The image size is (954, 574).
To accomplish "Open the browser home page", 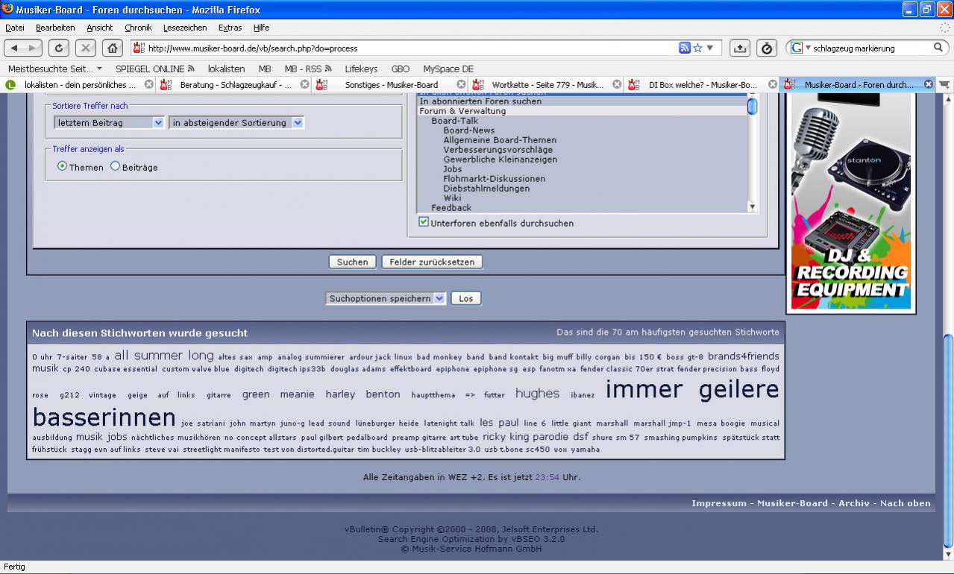I will click(x=113, y=48).
